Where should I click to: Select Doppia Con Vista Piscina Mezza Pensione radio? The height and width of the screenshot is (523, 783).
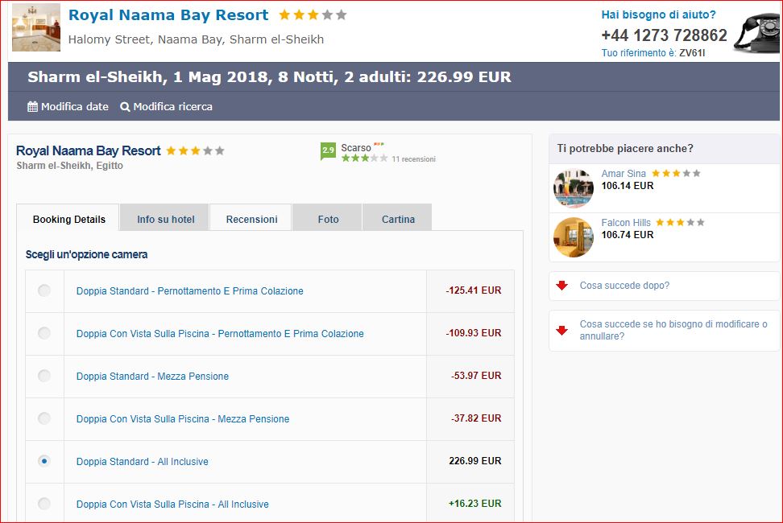(44, 418)
